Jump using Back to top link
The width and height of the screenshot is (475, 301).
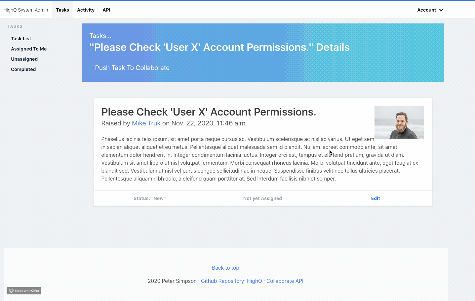point(225,268)
